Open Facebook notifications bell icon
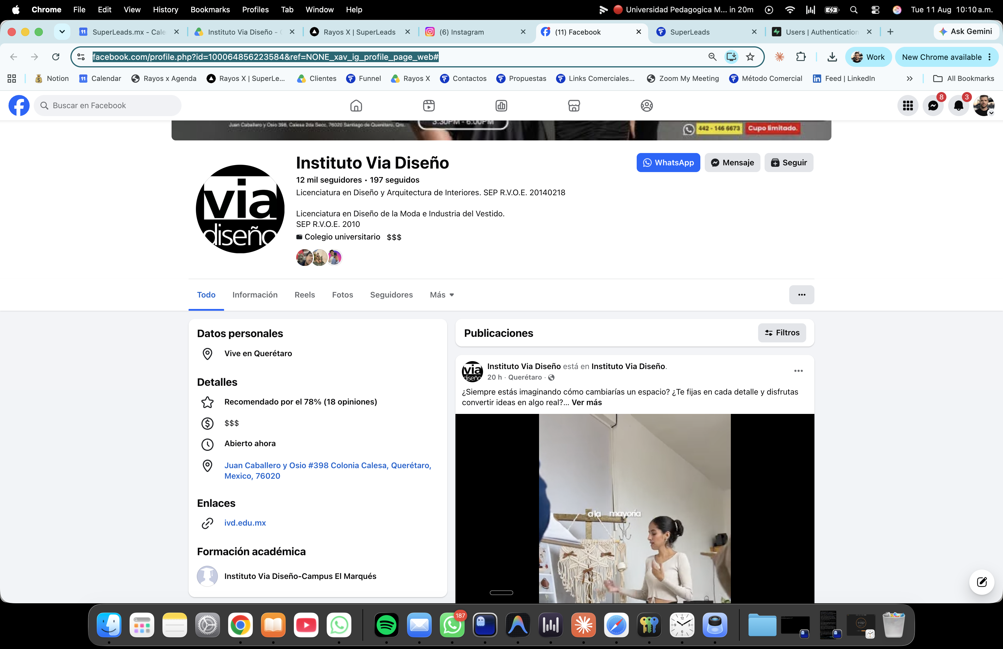 coord(958,105)
